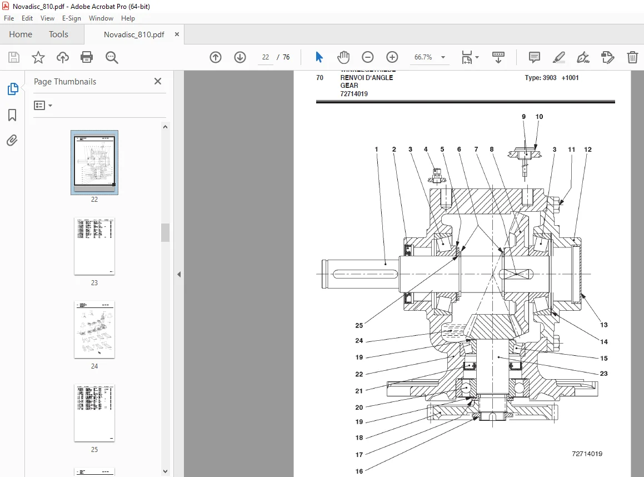Viewport: 644px width, 477px height.
Task: Open the sign document tool
Action: pos(583,57)
